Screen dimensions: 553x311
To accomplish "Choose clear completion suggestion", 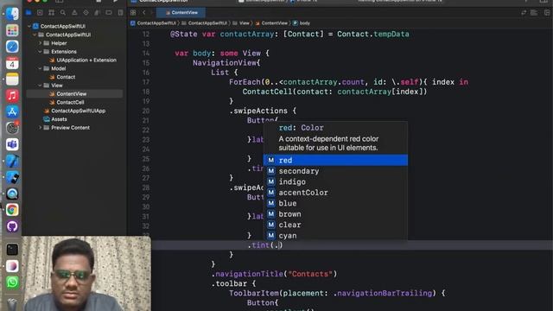I will click(335, 225).
